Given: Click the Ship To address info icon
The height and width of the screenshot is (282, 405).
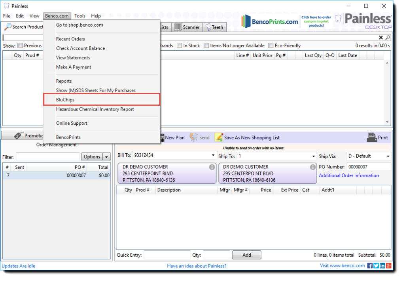Looking at the screenshot, I should (x=312, y=167).
